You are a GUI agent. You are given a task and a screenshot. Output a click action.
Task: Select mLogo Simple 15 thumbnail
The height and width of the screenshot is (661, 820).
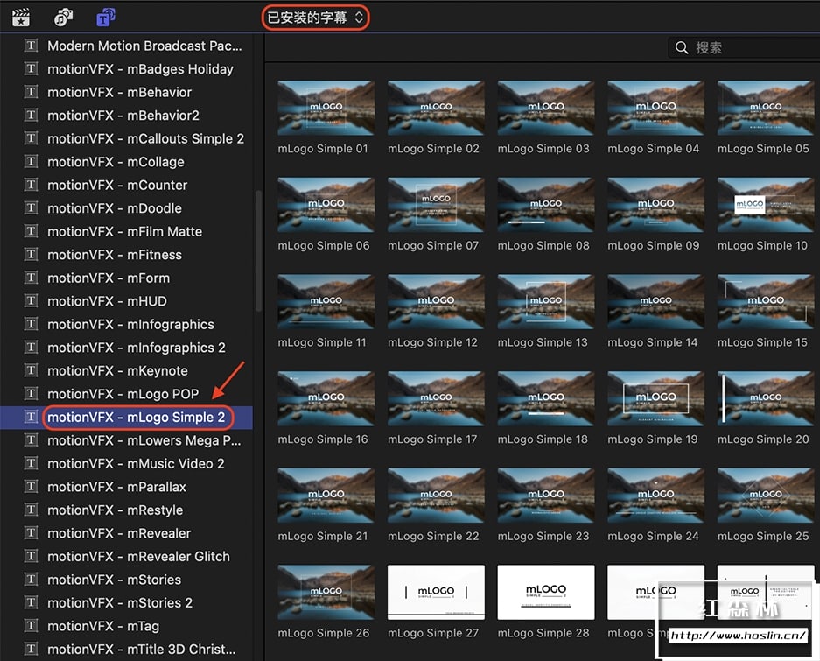[x=766, y=301]
